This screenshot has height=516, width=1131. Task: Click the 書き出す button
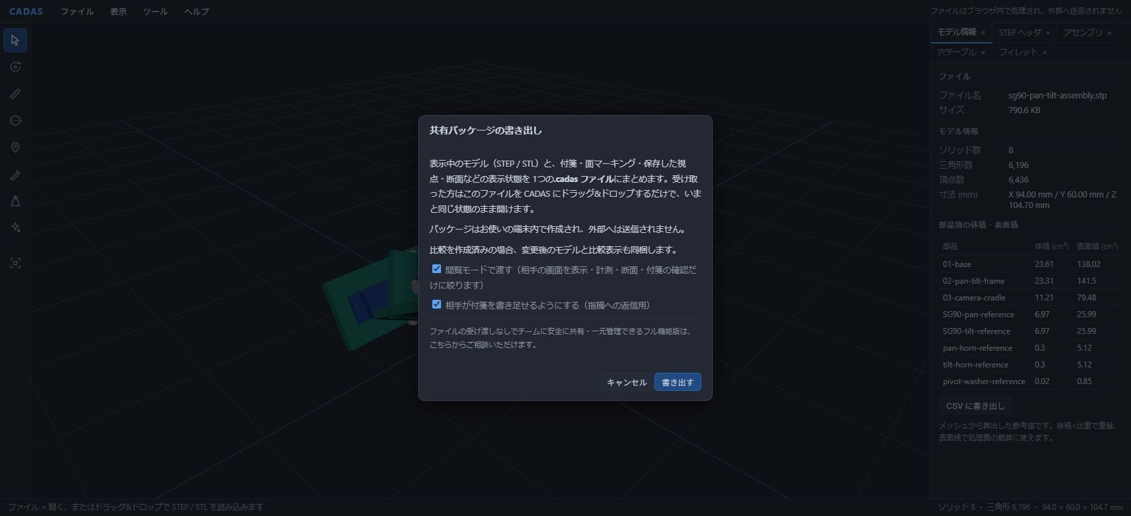click(x=677, y=382)
